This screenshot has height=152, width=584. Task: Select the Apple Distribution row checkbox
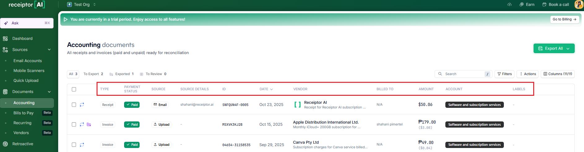(x=74, y=125)
